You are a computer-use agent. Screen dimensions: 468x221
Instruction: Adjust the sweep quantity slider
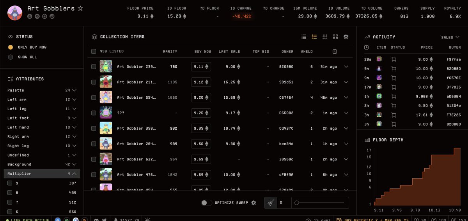319,203
